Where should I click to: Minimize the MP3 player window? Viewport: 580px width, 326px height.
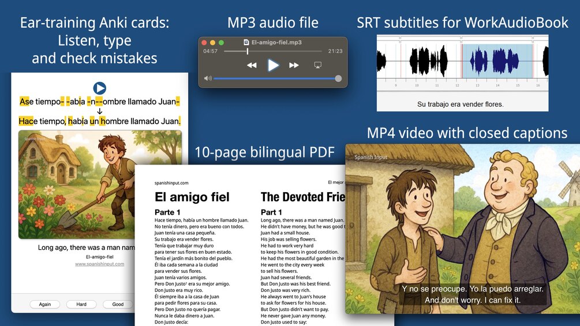[x=213, y=43]
